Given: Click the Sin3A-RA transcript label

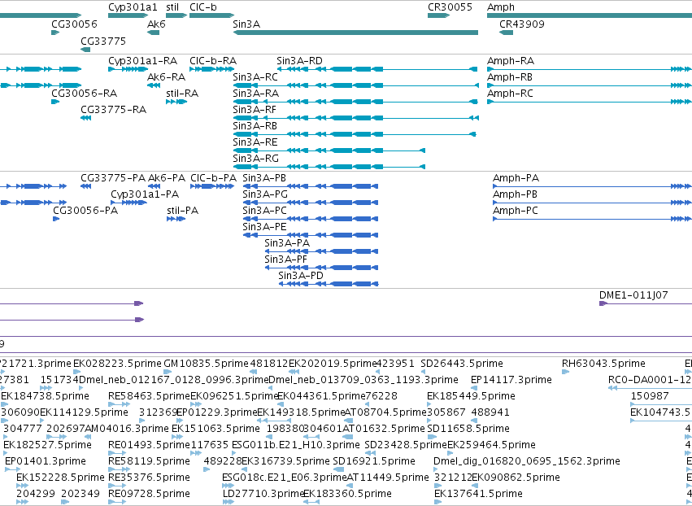Looking at the screenshot, I should 255,94.
